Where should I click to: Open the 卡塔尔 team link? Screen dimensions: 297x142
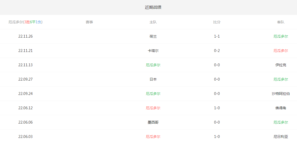[x=153, y=51]
